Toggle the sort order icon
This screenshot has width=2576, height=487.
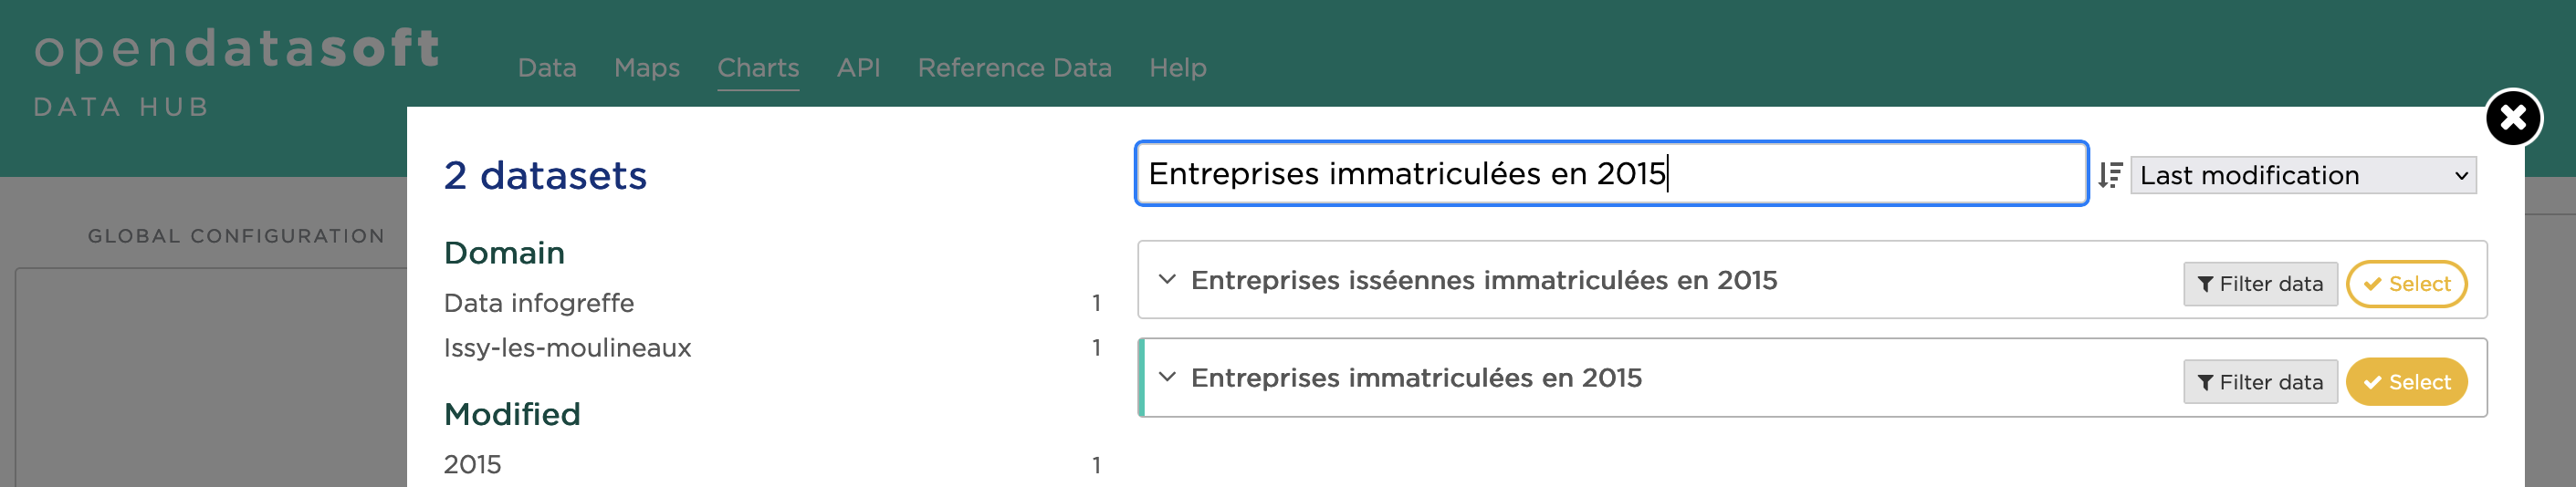2110,175
